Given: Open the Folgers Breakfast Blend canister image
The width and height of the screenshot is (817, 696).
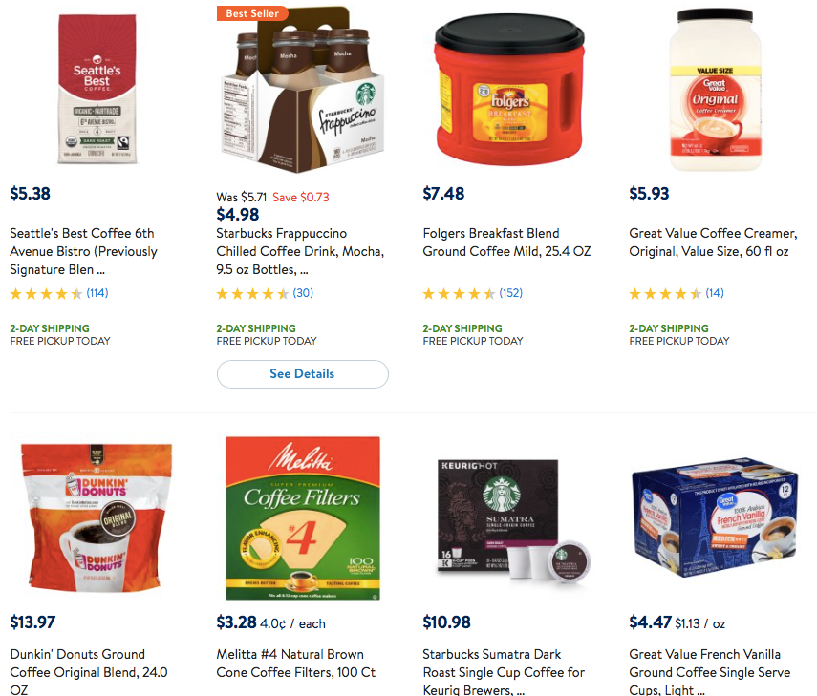Looking at the screenshot, I should (x=509, y=90).
